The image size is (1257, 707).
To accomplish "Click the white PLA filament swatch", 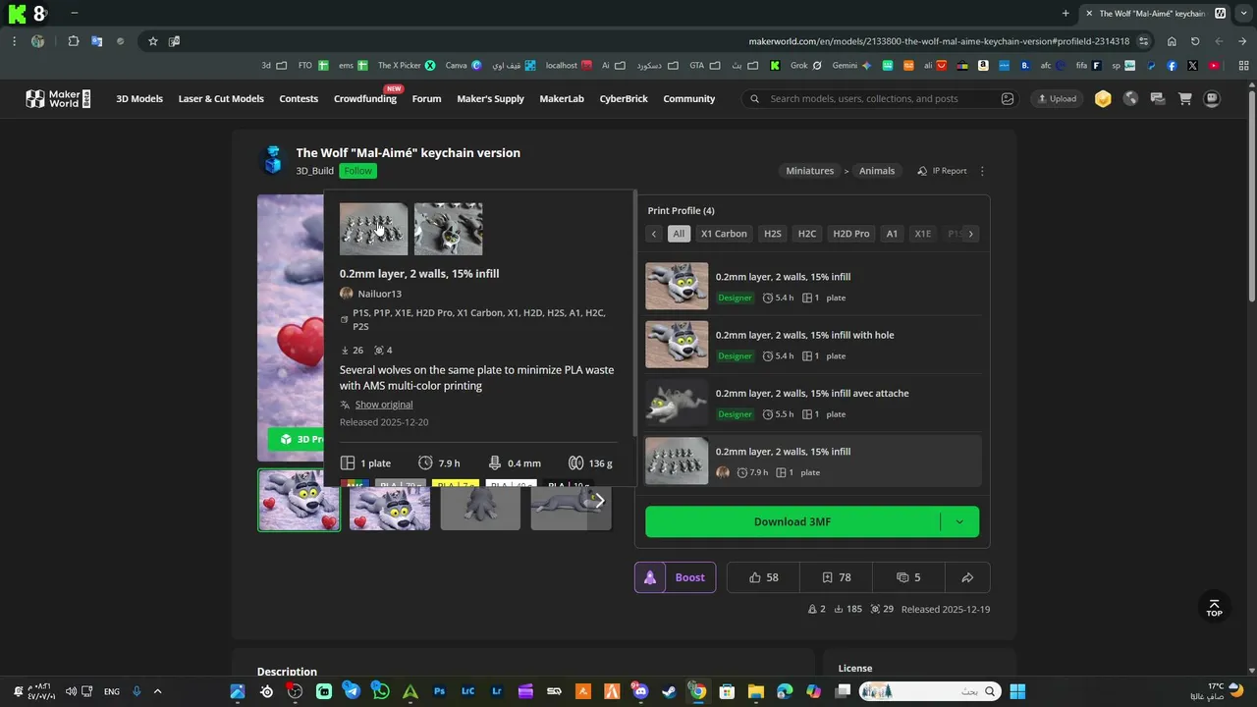I will pyautogui.click(x=512, y=484).
